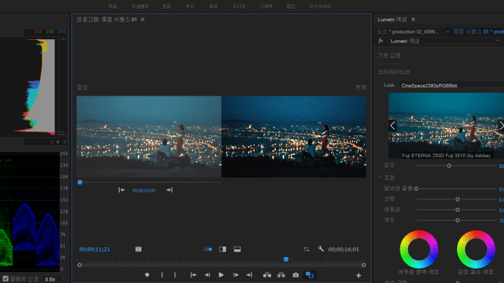Open the 8 Bit dropdown in scopes
The height and width of the screenshot is (283, 504).
coord(55,279)
